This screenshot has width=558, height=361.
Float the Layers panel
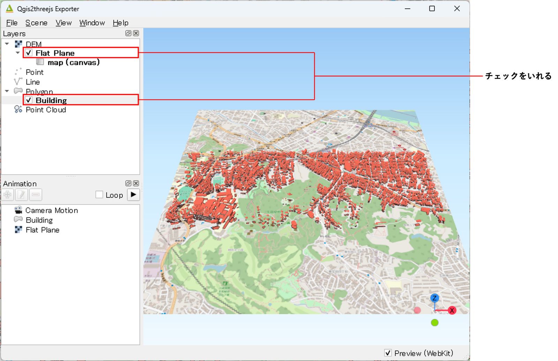[128, 33]
